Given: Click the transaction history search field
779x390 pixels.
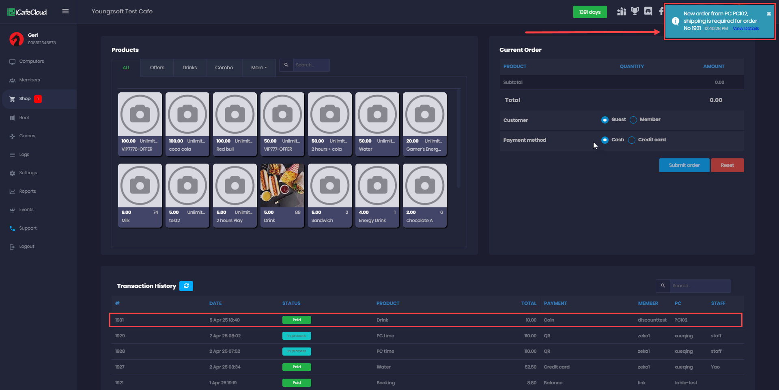Looking at the screenshot, I should coord(700,286).
